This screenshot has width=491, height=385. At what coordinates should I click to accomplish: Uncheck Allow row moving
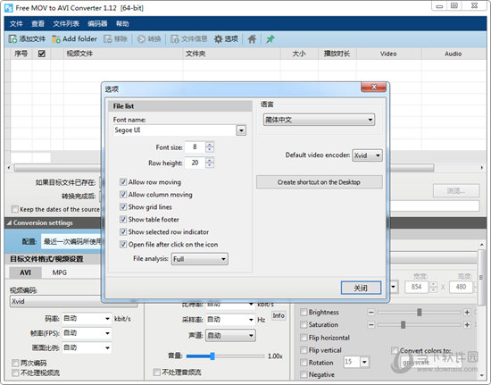click(x=123, y=182)
